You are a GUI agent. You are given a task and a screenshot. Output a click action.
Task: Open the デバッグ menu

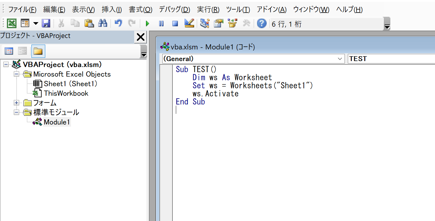tap(174, 9)
